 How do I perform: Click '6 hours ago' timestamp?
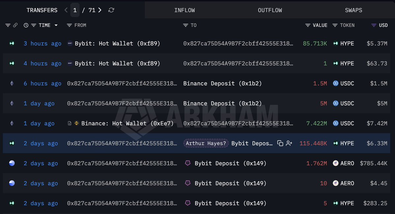click(x=42, y=83)
